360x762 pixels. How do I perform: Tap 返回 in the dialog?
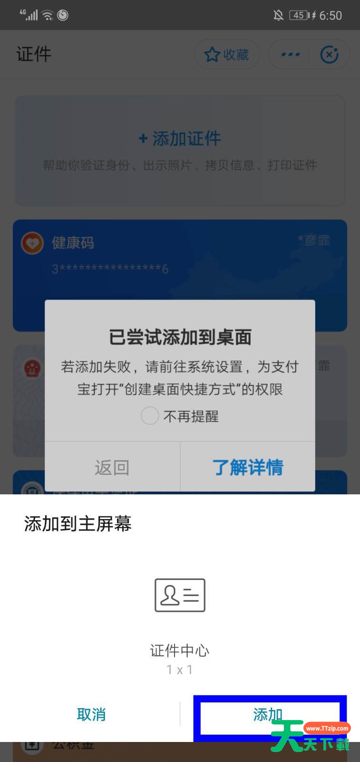click(112, 467)
